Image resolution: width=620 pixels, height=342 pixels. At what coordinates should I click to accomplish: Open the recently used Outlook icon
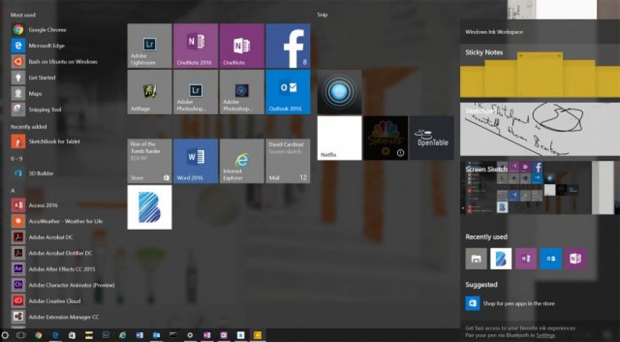click(551, 259)
